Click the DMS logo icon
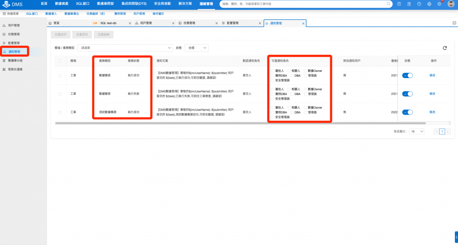This screenshot has height=245, width=458. (x=6, y=4)
